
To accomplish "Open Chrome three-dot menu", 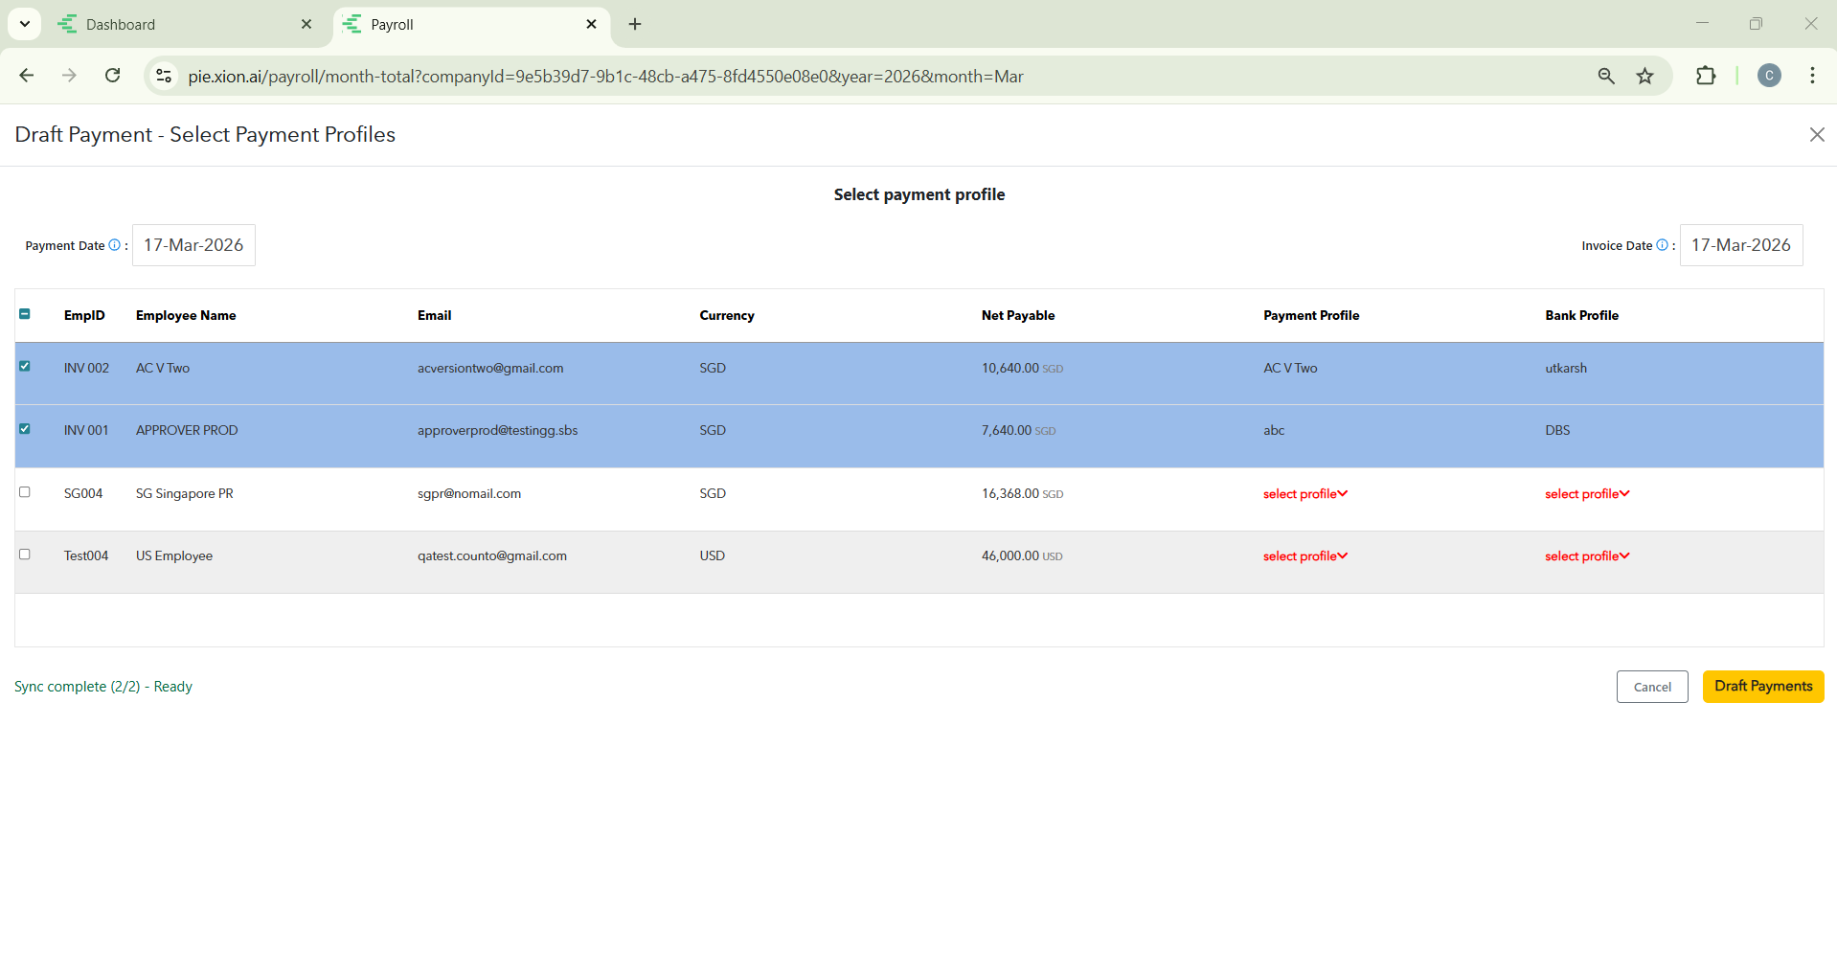I will coord(1812,76).
